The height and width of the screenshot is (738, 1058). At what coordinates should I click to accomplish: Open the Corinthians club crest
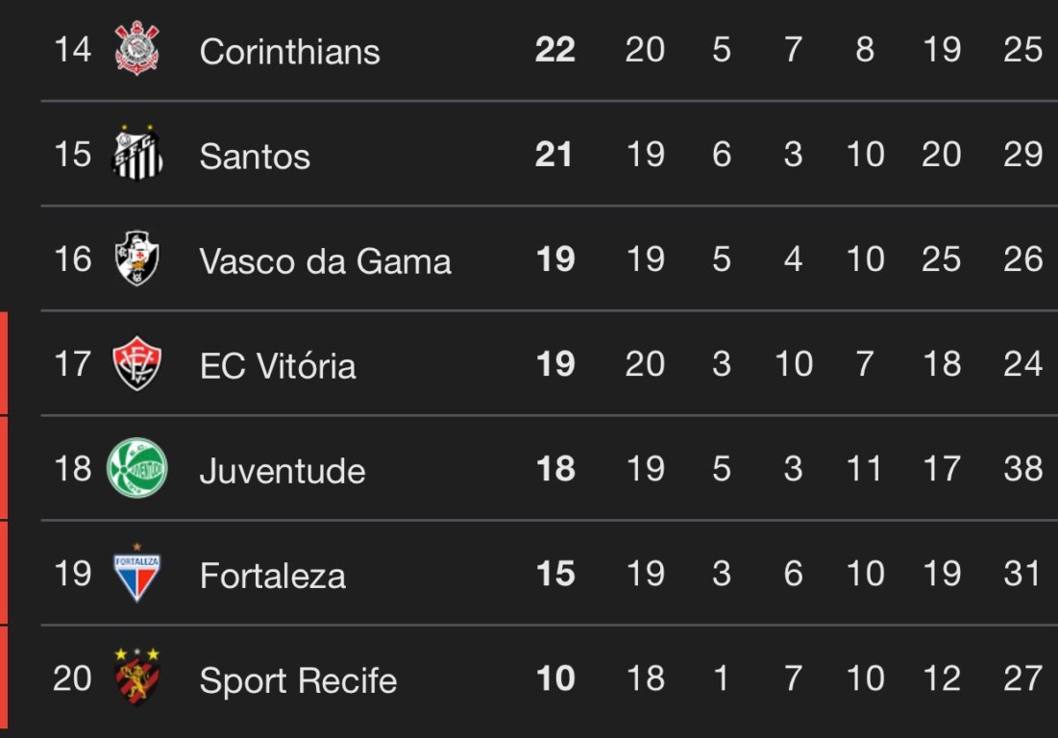(137, 47)
